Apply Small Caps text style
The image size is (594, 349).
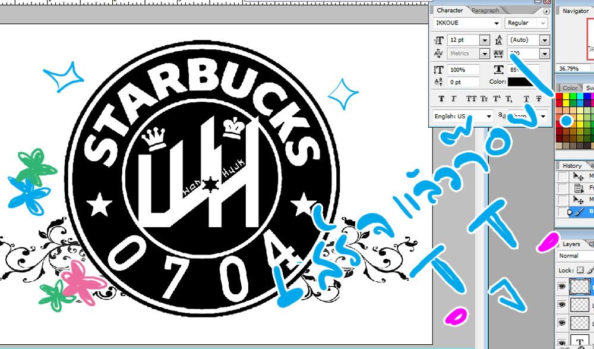484,99
